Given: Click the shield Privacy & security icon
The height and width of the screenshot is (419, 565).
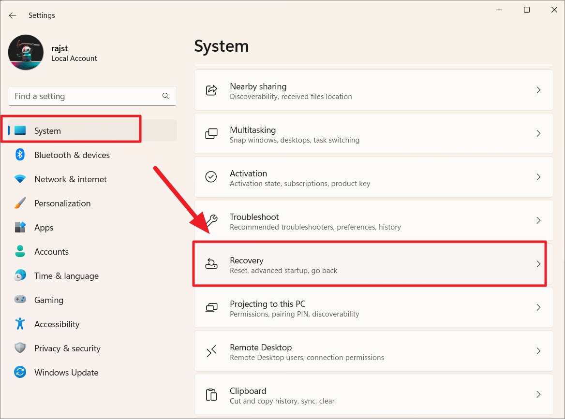Looking at the screenshot, I should pyautogui.click(x=20, y=348).
